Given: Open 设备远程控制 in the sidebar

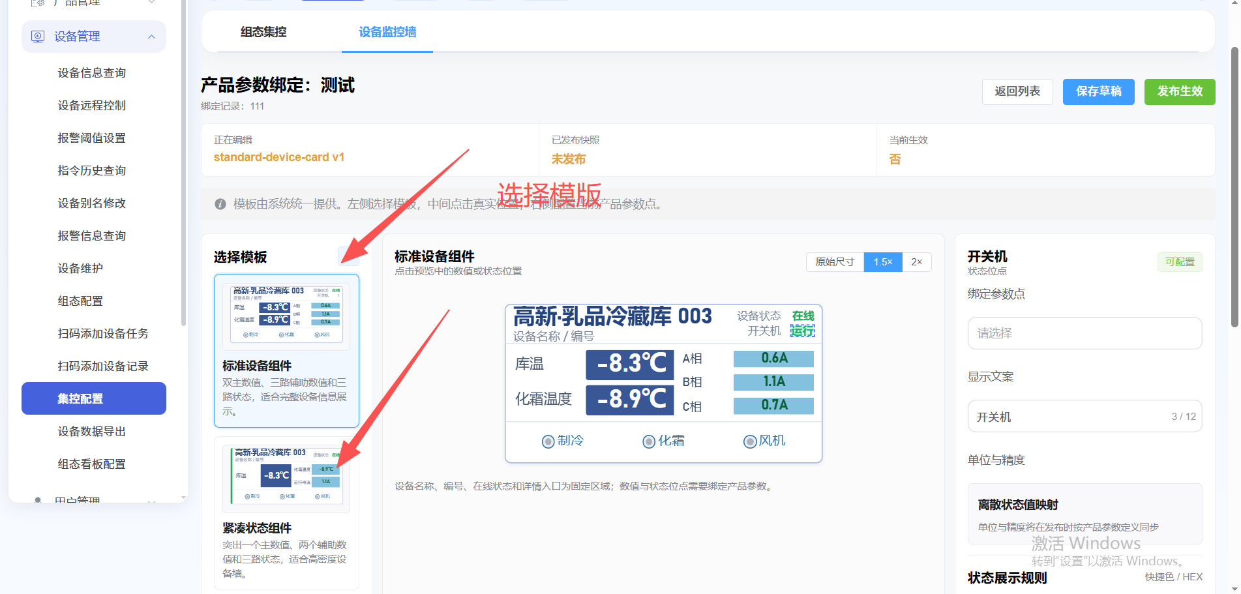Looking at the screenshot, I should [92, 106].
